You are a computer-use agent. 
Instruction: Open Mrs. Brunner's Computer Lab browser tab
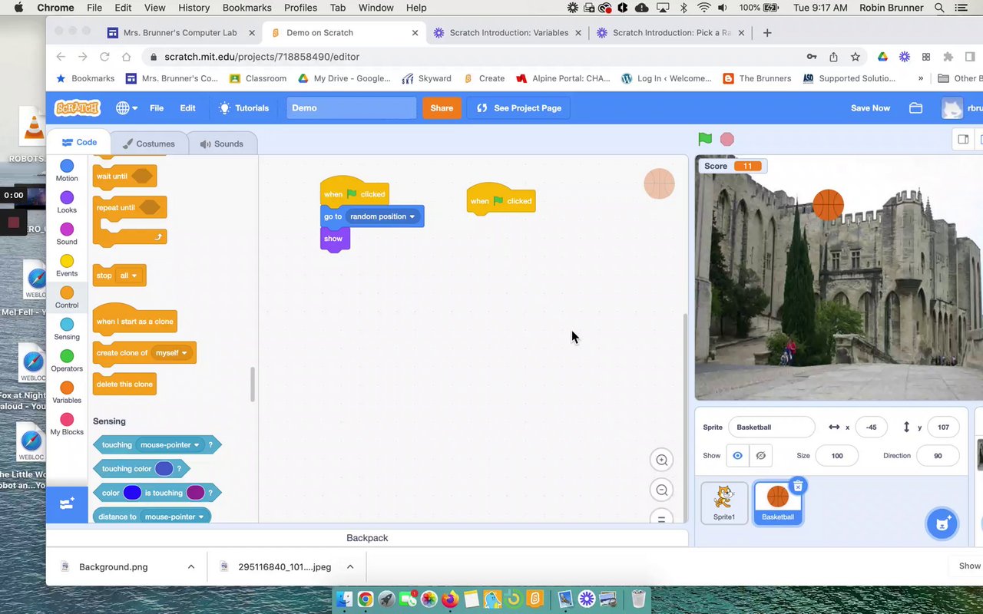coord(181,33)
